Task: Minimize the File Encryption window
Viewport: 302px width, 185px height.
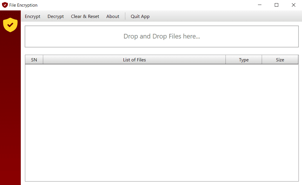Action: (x=260, y=5)
